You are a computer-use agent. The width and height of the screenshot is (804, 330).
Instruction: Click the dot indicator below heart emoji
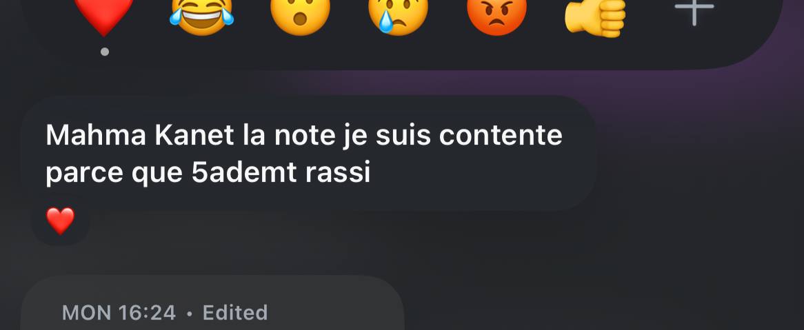105,51
